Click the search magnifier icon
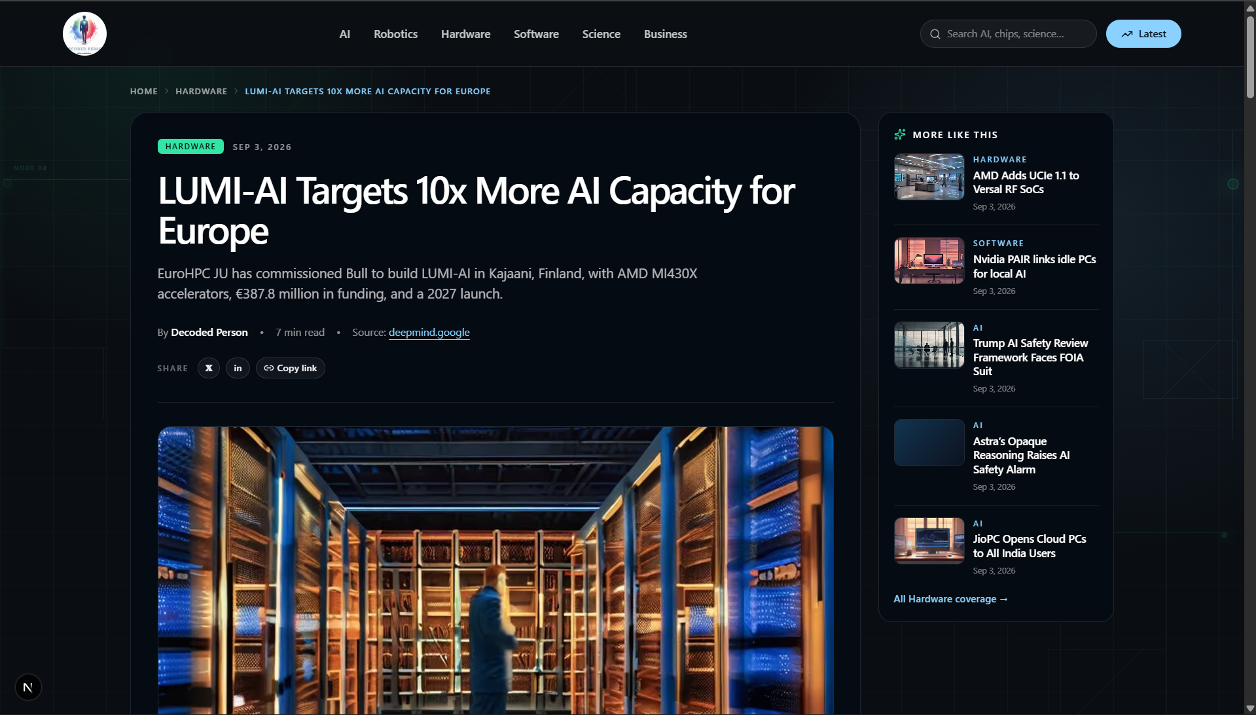The width and height of the screenshot is (1256, 715). pyautogui.click(x=935, y=34)
